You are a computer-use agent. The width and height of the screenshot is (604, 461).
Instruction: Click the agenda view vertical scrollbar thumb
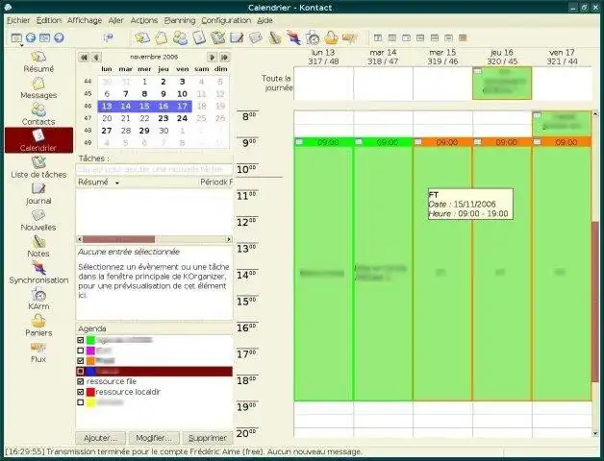pyautogui.click(x=595, y=301)
